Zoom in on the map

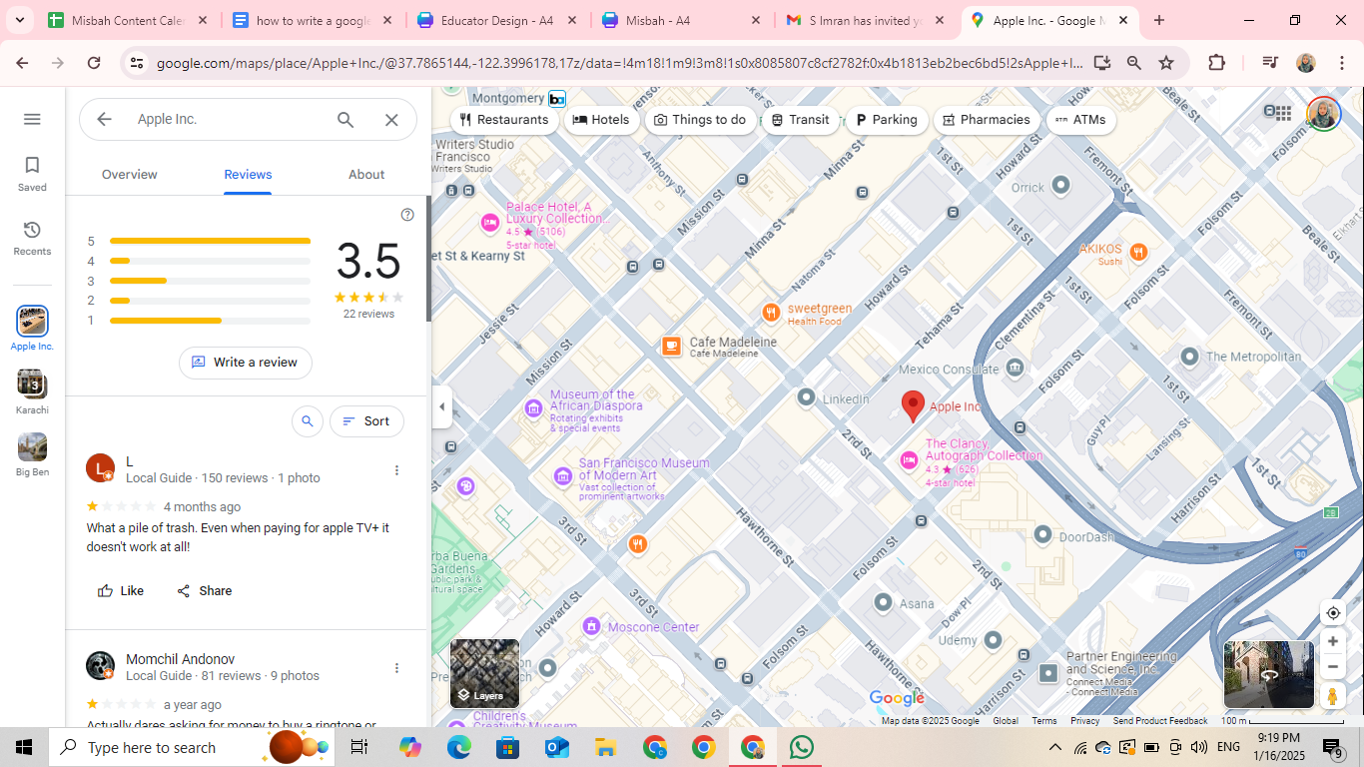pos(1332,641)
